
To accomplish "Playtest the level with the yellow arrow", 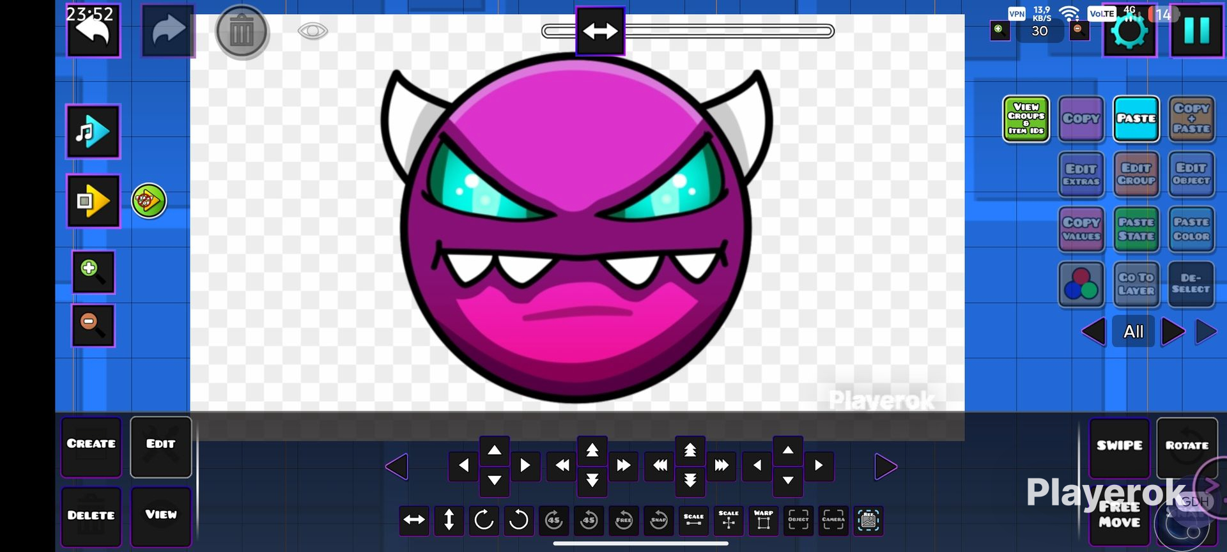I will tap(93, 201).
